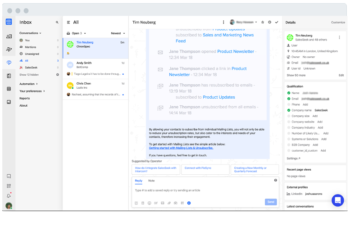
Task: Insert app icon in composer toolbar
Action: [182, 203]
